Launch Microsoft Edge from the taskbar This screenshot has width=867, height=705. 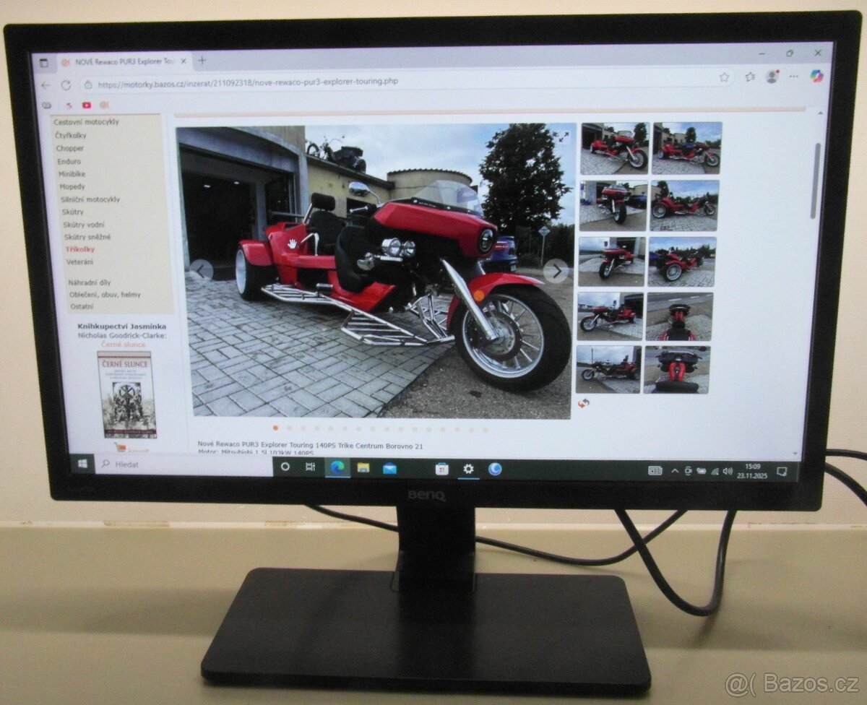pyautogui.click(x=338, y=469)
